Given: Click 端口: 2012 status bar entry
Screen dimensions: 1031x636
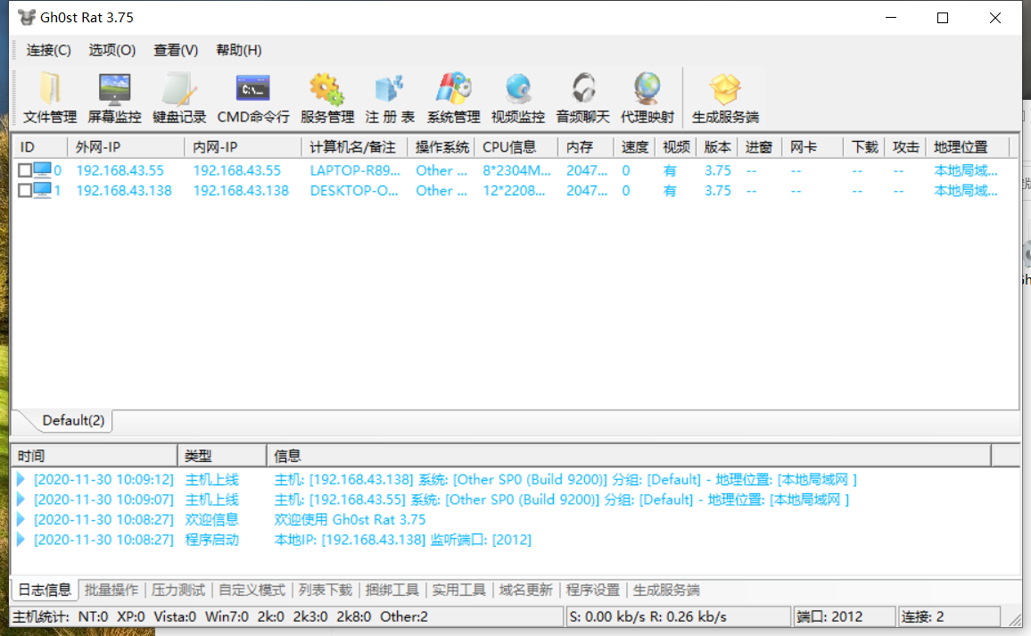Looking at the screenshot, I should pyautogui.click(x=845, y=617).
